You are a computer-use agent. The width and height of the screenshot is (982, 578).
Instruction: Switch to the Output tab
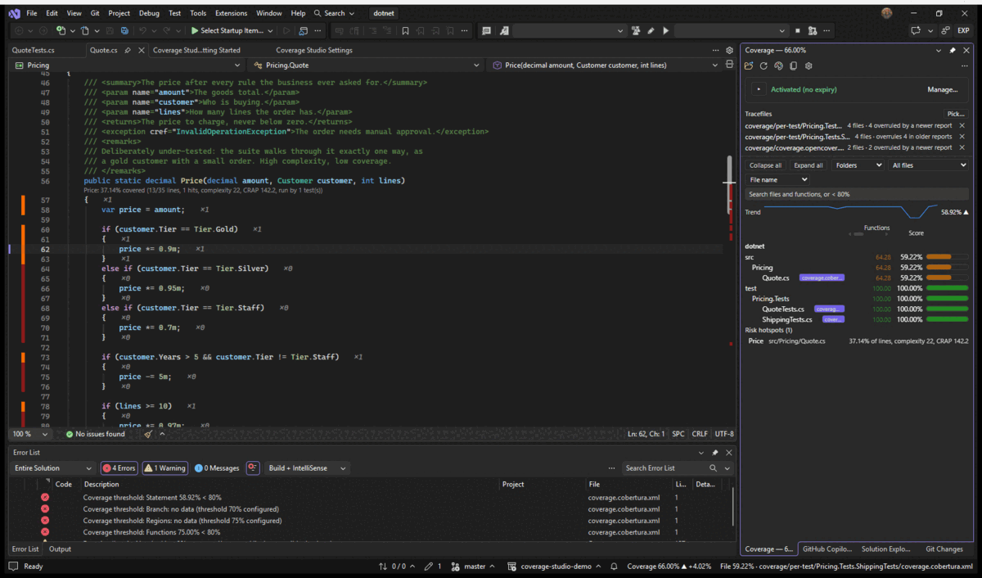click(60, 549)
